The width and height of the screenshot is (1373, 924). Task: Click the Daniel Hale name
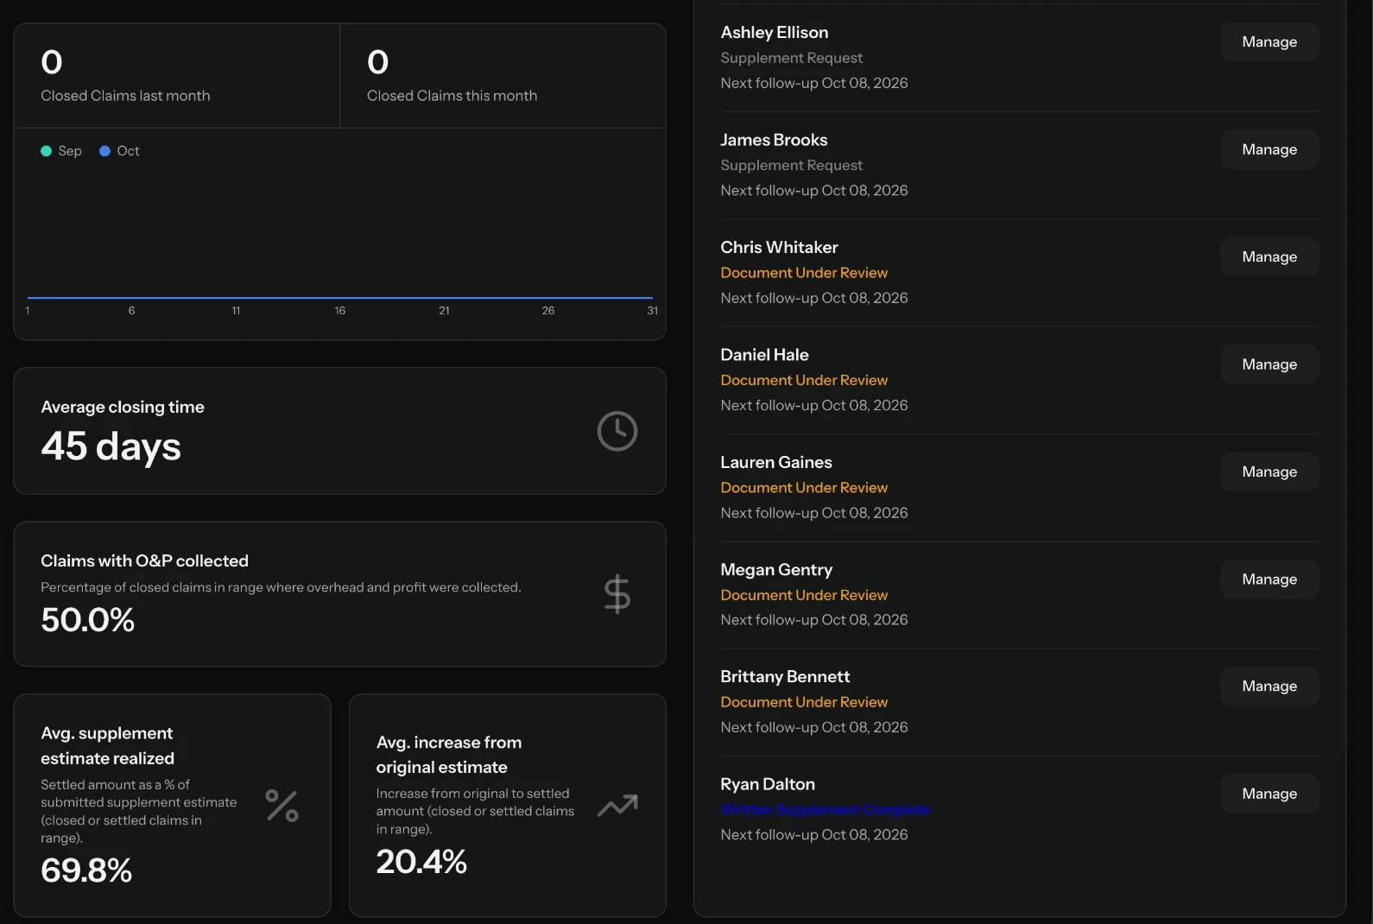(x=764, y=355)
